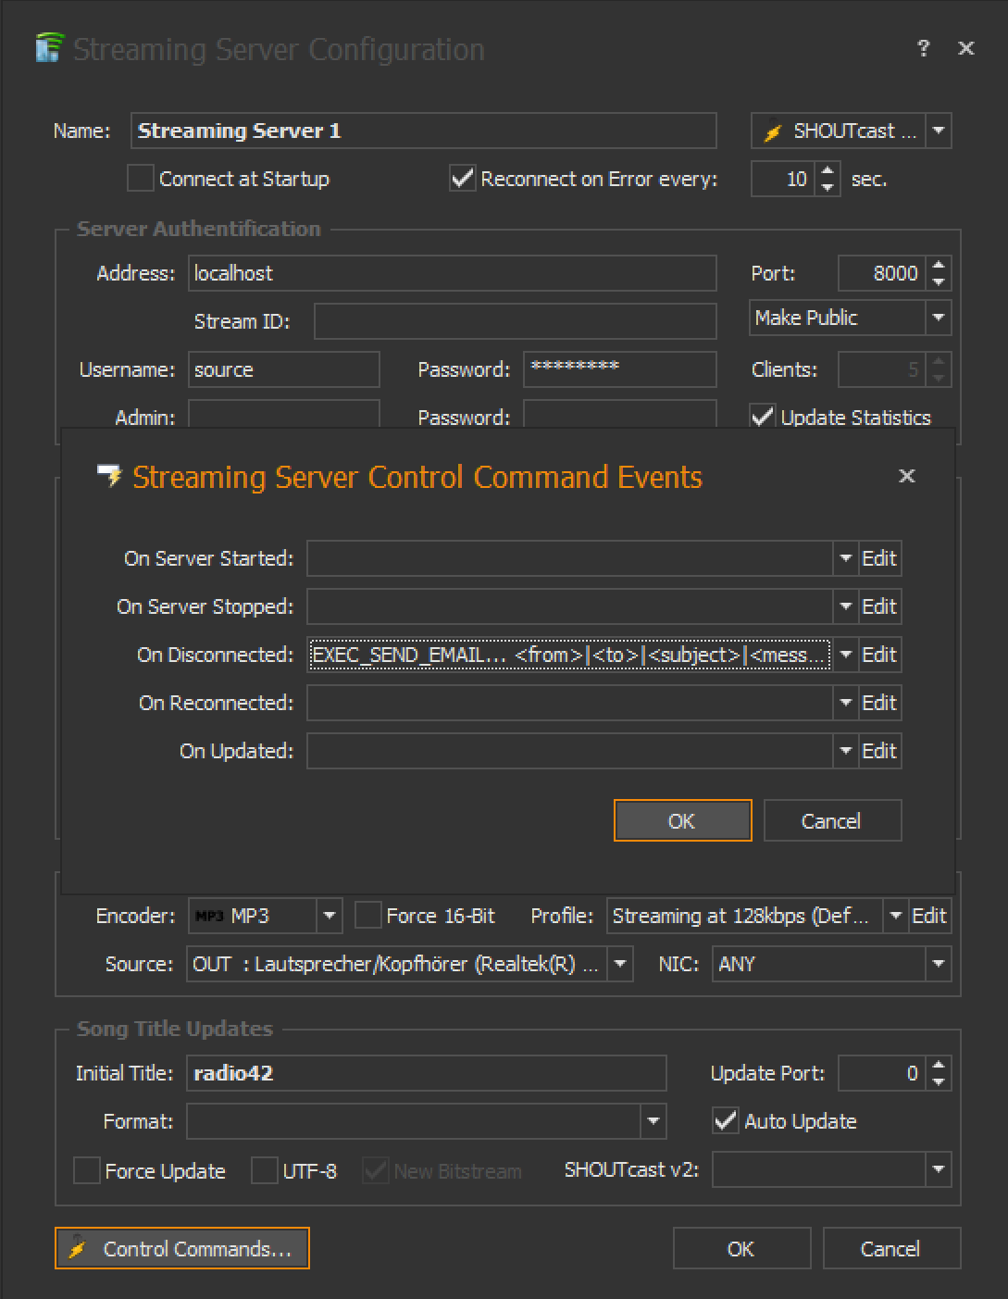Open the NIC selection dropdown
1008x1299 pixels.
point(939,964)
